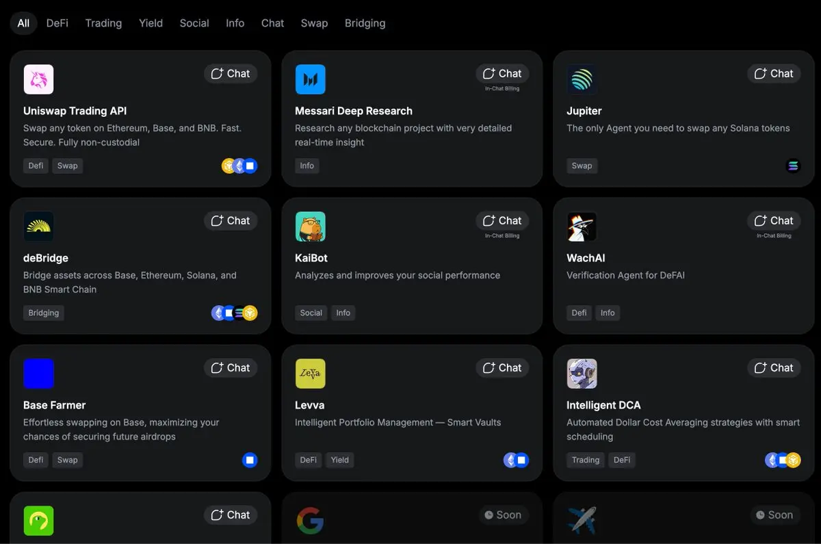Open the Uniswap Trading API title
The image size is (821, 544).
pos(75,111)
